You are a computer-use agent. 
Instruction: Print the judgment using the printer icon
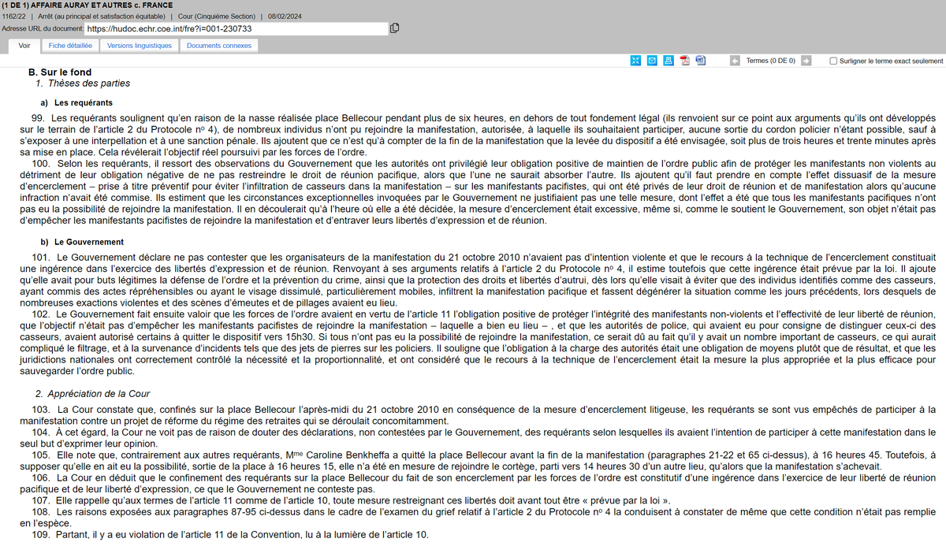(669, 61)
